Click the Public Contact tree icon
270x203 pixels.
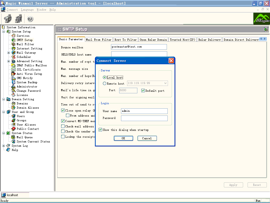(13, 129)
